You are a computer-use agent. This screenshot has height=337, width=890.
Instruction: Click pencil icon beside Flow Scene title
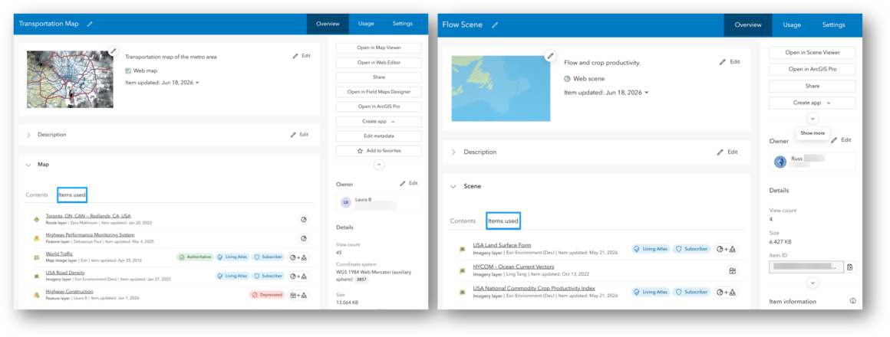tap(495, 25)
